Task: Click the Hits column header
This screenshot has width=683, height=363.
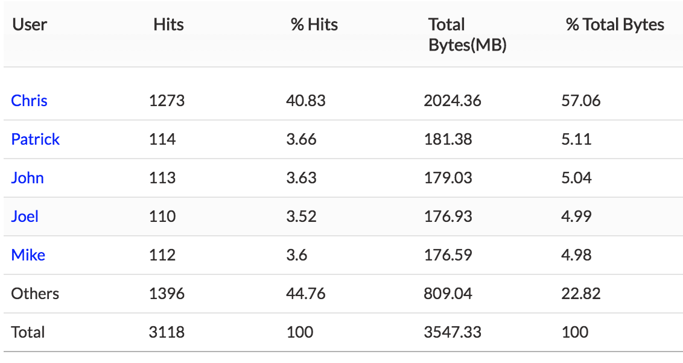Action: click(x=168, y=25)
